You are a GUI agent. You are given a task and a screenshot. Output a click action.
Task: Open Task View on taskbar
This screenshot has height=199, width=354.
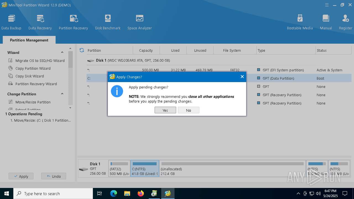click(x=100, y=193)
